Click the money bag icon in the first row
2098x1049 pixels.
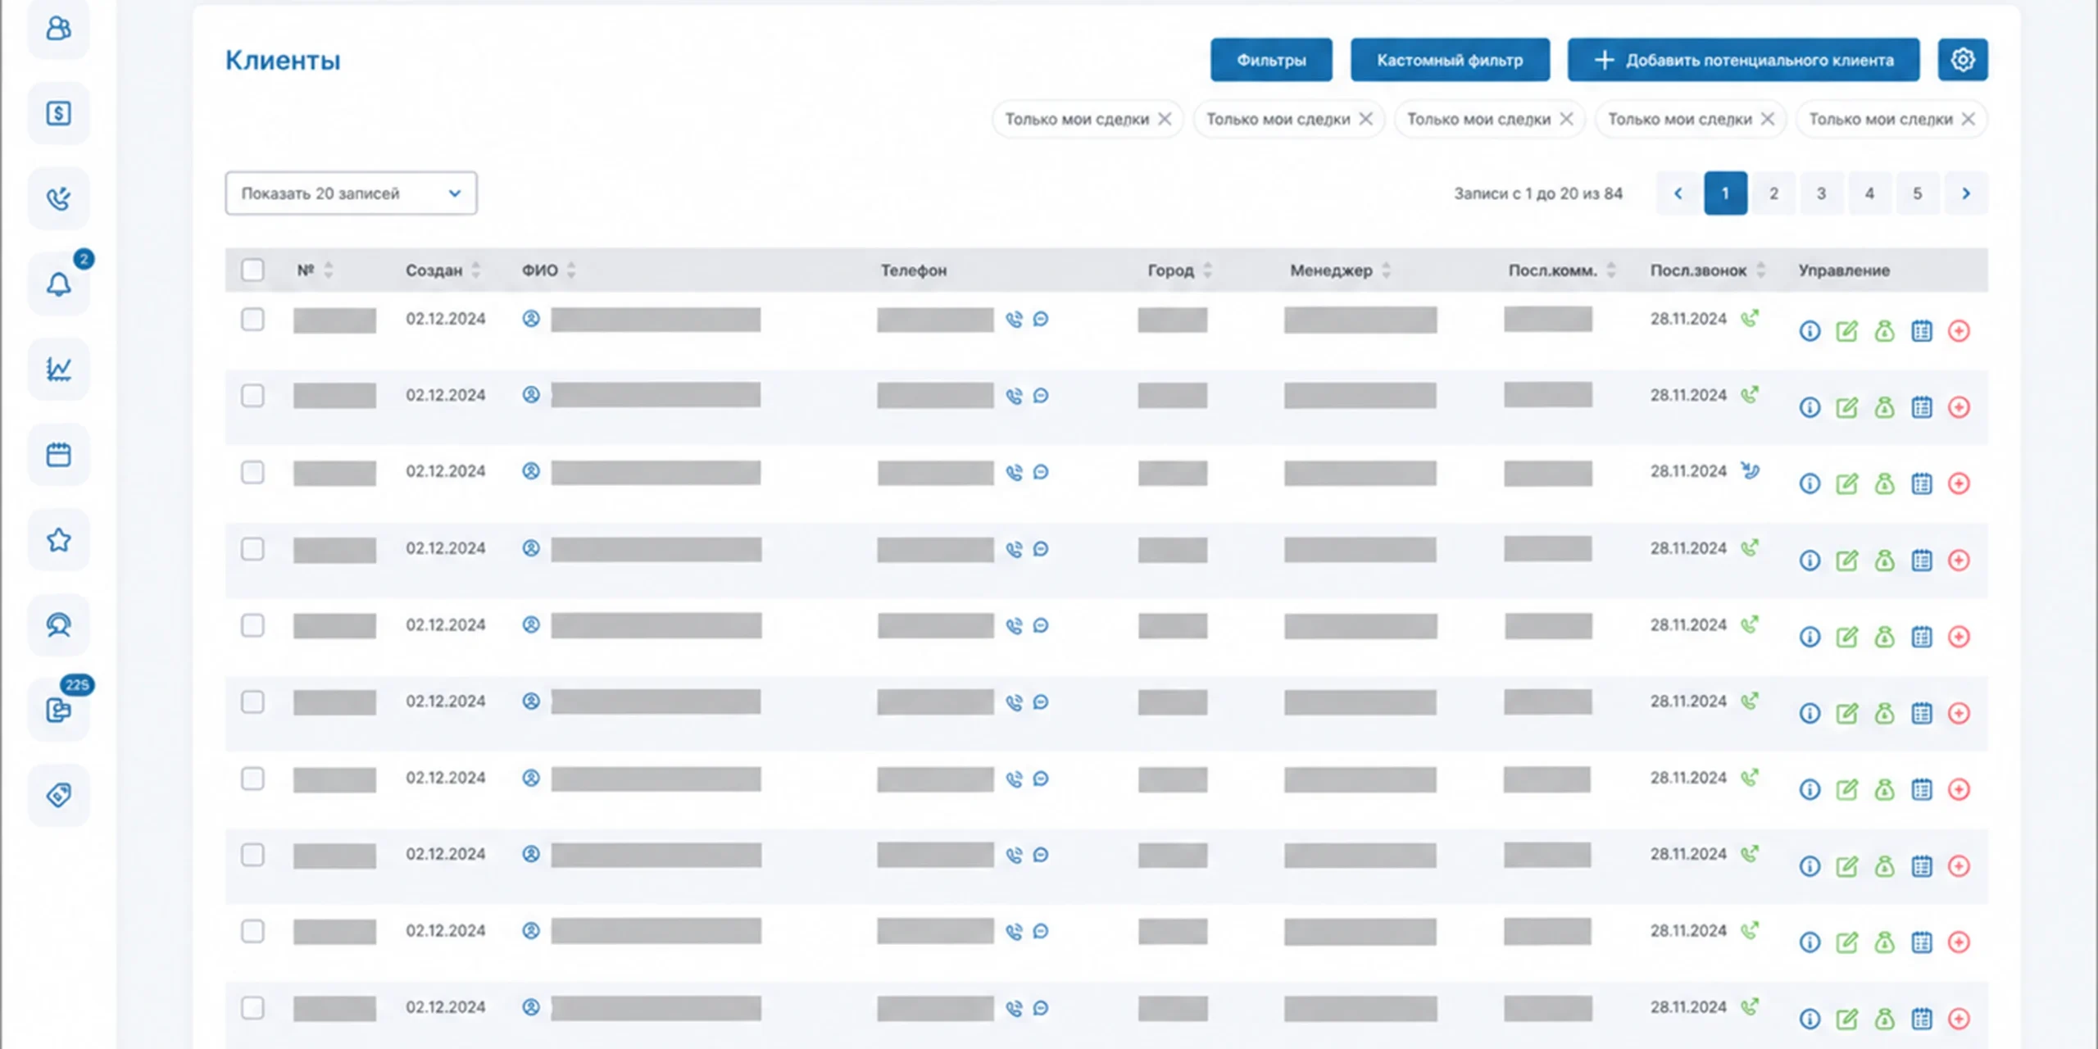1884,331
